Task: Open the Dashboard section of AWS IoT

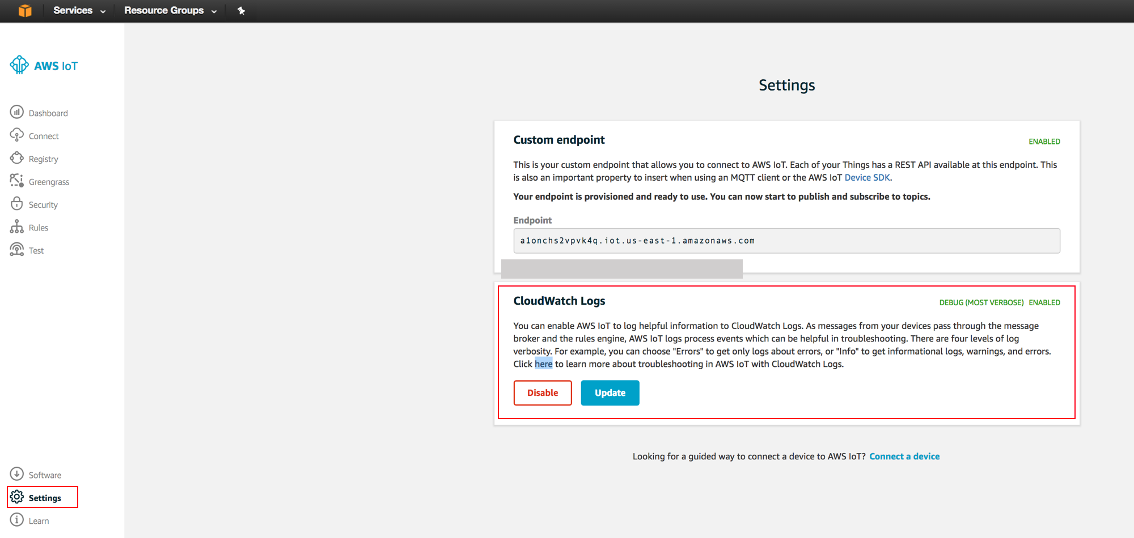Action: click(48, 113)
